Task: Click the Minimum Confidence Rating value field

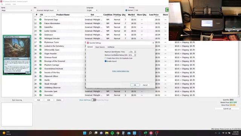Action: click(131, 55)
